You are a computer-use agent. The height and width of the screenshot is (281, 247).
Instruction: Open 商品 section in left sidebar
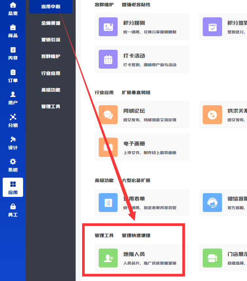pos(13,31)
